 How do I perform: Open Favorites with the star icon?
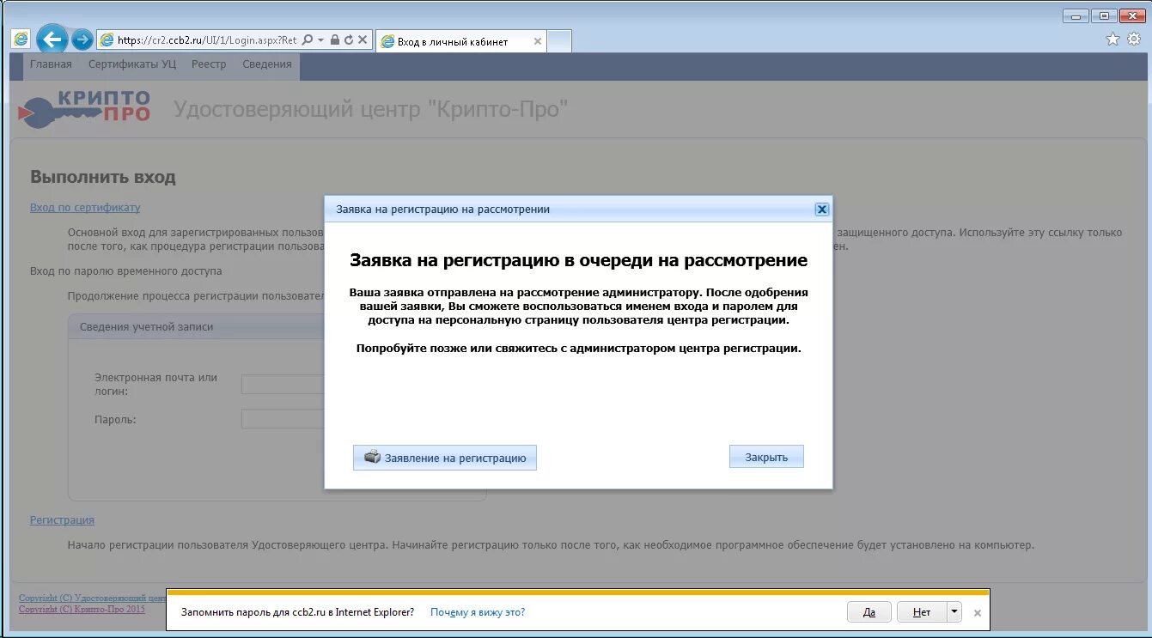1112,39
